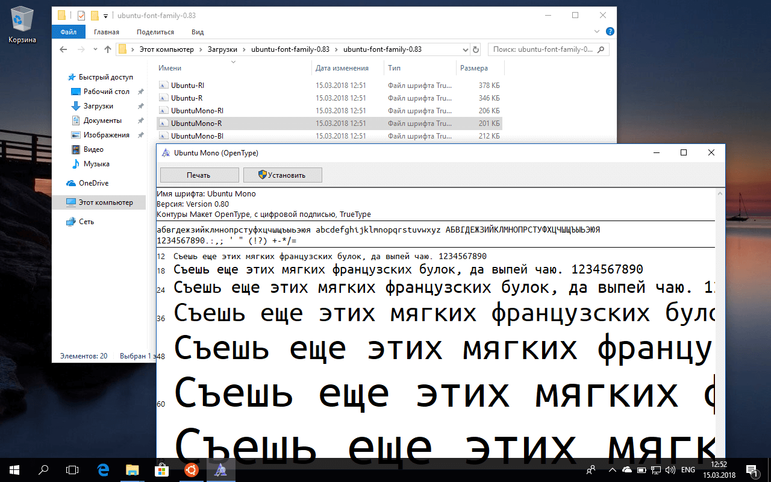Click the search box for ubuntu-font-family
Image resolution: width=771 pixels, height=482 pixels.
545,49
